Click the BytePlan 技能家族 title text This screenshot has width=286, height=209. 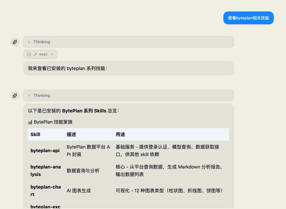[53, 122]
